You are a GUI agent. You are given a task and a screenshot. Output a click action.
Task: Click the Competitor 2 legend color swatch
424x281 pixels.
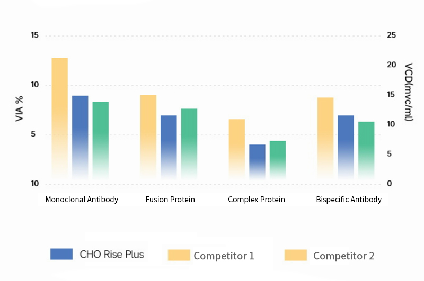pyautogui.click(x=295, y=255)
